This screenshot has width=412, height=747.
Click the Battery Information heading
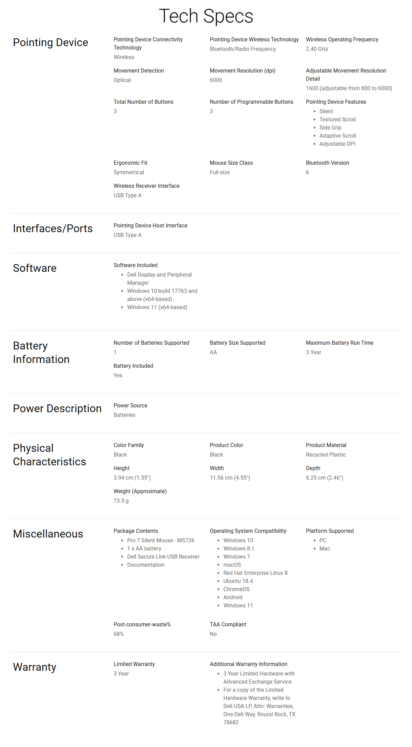coord(41,352)
